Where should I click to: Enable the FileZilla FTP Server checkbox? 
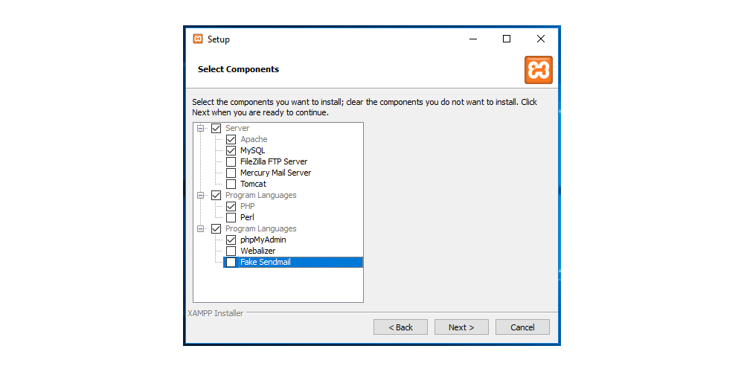coord(231,161)
